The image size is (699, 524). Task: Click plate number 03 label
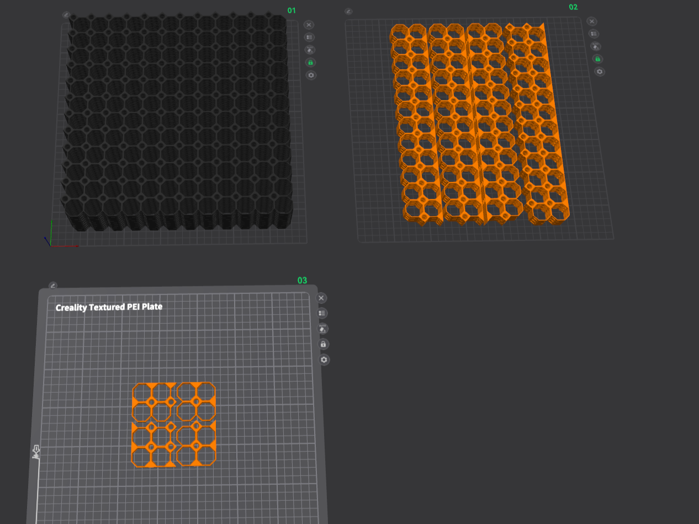click(302, 280)
